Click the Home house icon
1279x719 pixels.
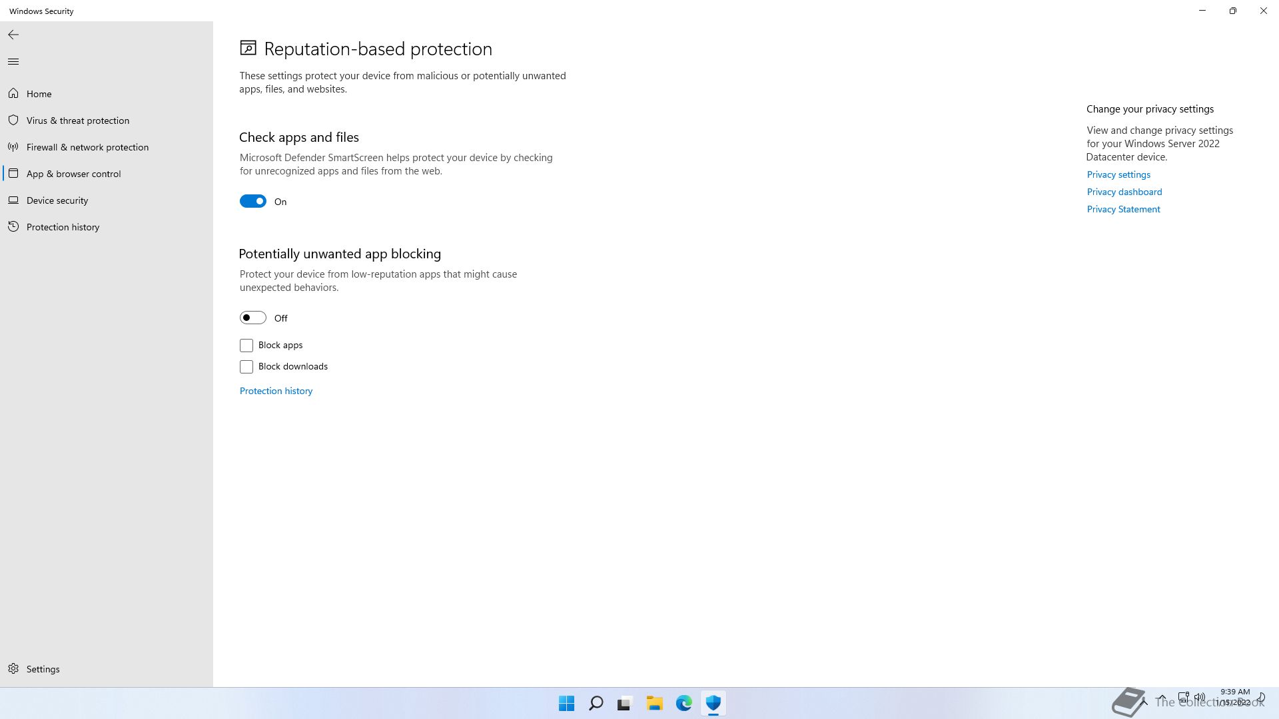point(13,94)
